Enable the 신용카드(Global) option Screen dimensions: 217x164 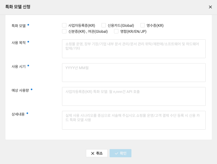(103, 25)
